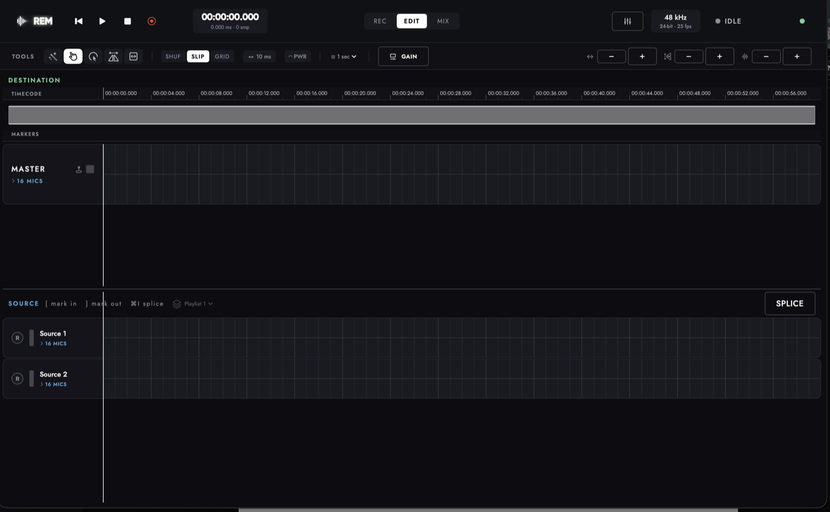Click the MARKERS lane label

[25, 135]
